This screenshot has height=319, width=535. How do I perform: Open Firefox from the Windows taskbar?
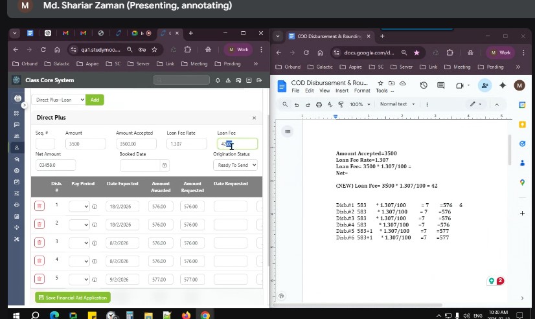tap(187, 315)
